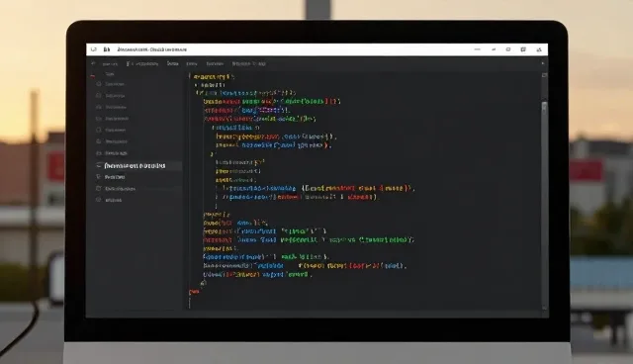This screenshot has height=364, width=633.
Task: Click the back arrow in the dark toolbar
Action: 93,63
